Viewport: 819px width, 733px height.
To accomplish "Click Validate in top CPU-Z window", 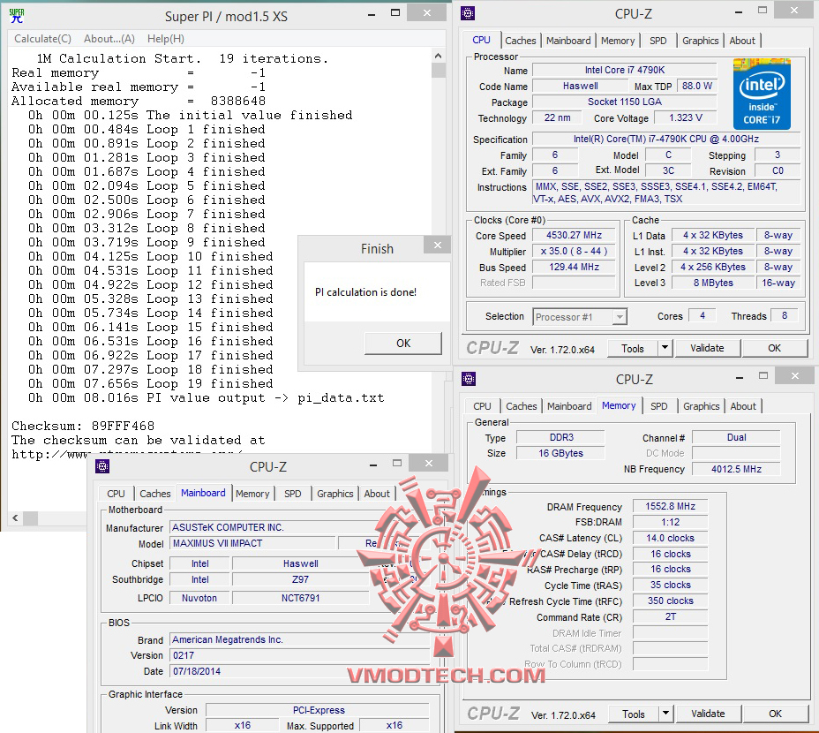I will click(x=707, y=348).
